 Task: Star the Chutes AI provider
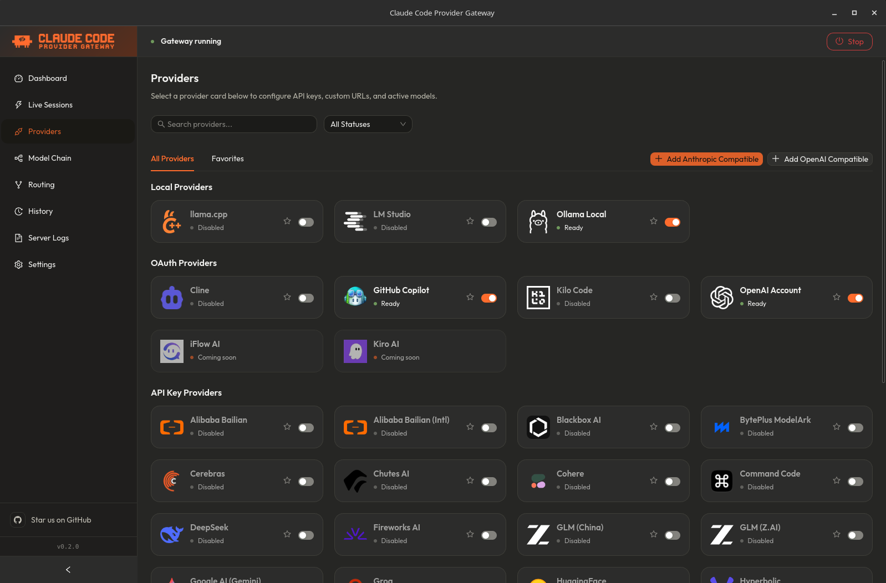(470, 480)
